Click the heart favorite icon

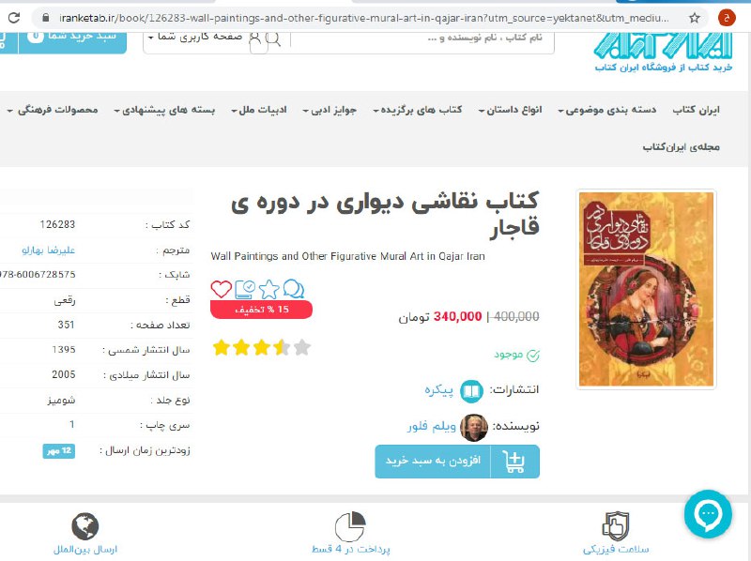click(x=221, y=289)
